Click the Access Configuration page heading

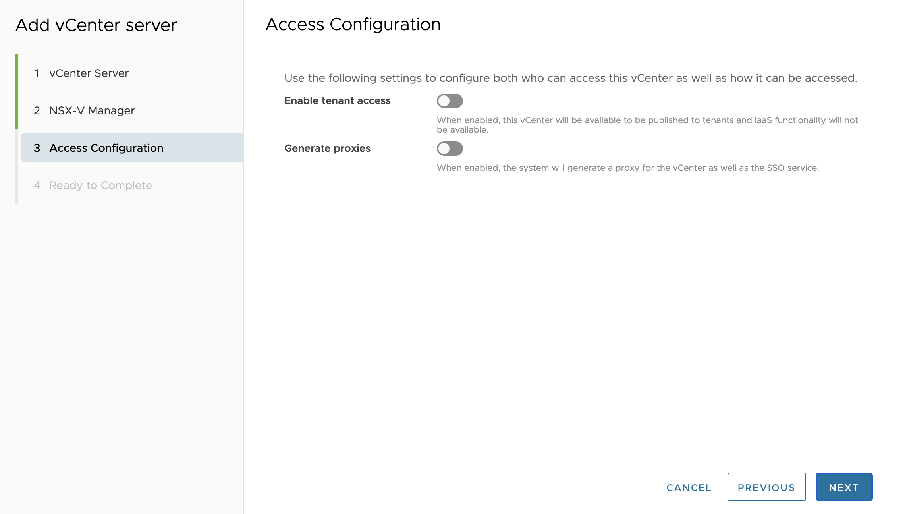(x=353, y=25)
